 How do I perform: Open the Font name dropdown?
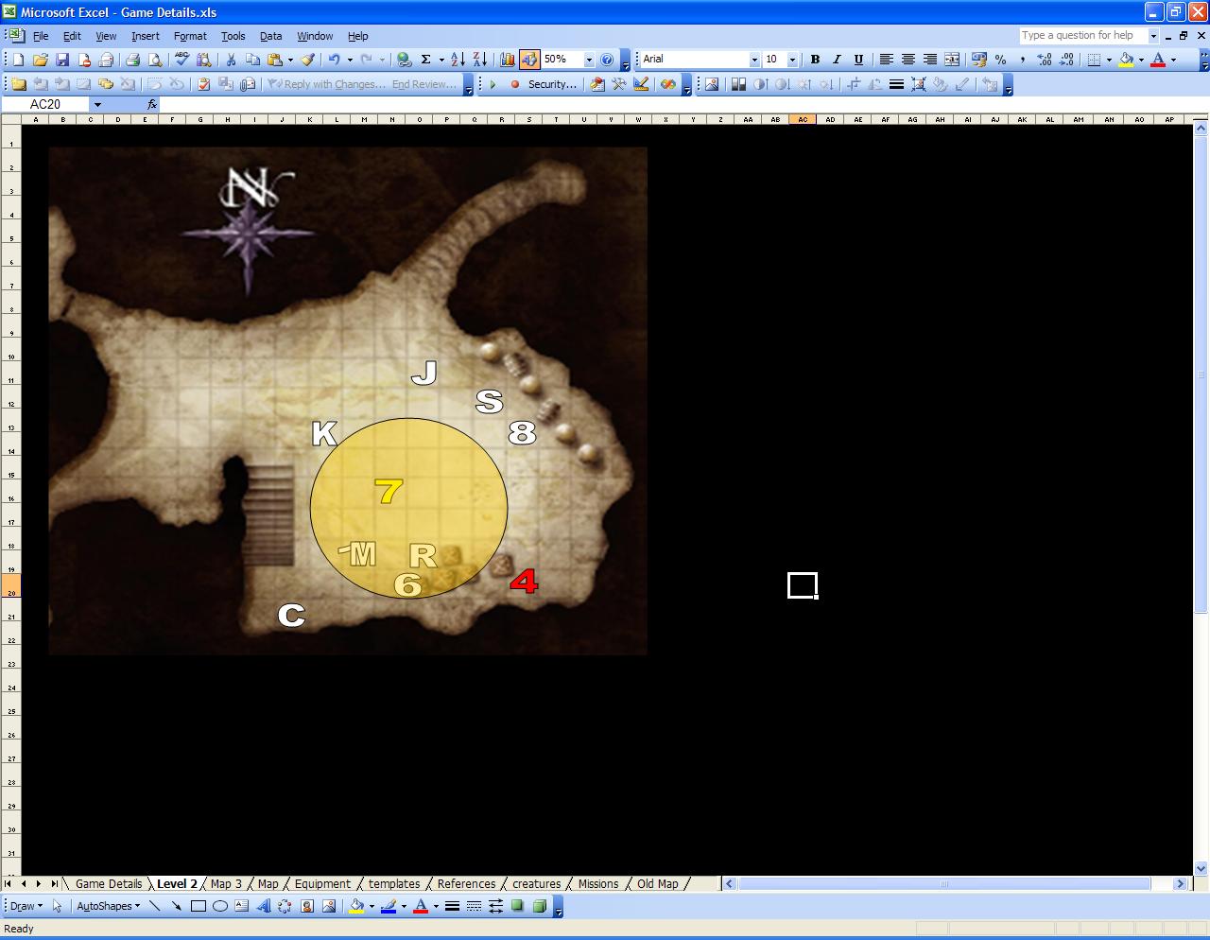[753, 60]
